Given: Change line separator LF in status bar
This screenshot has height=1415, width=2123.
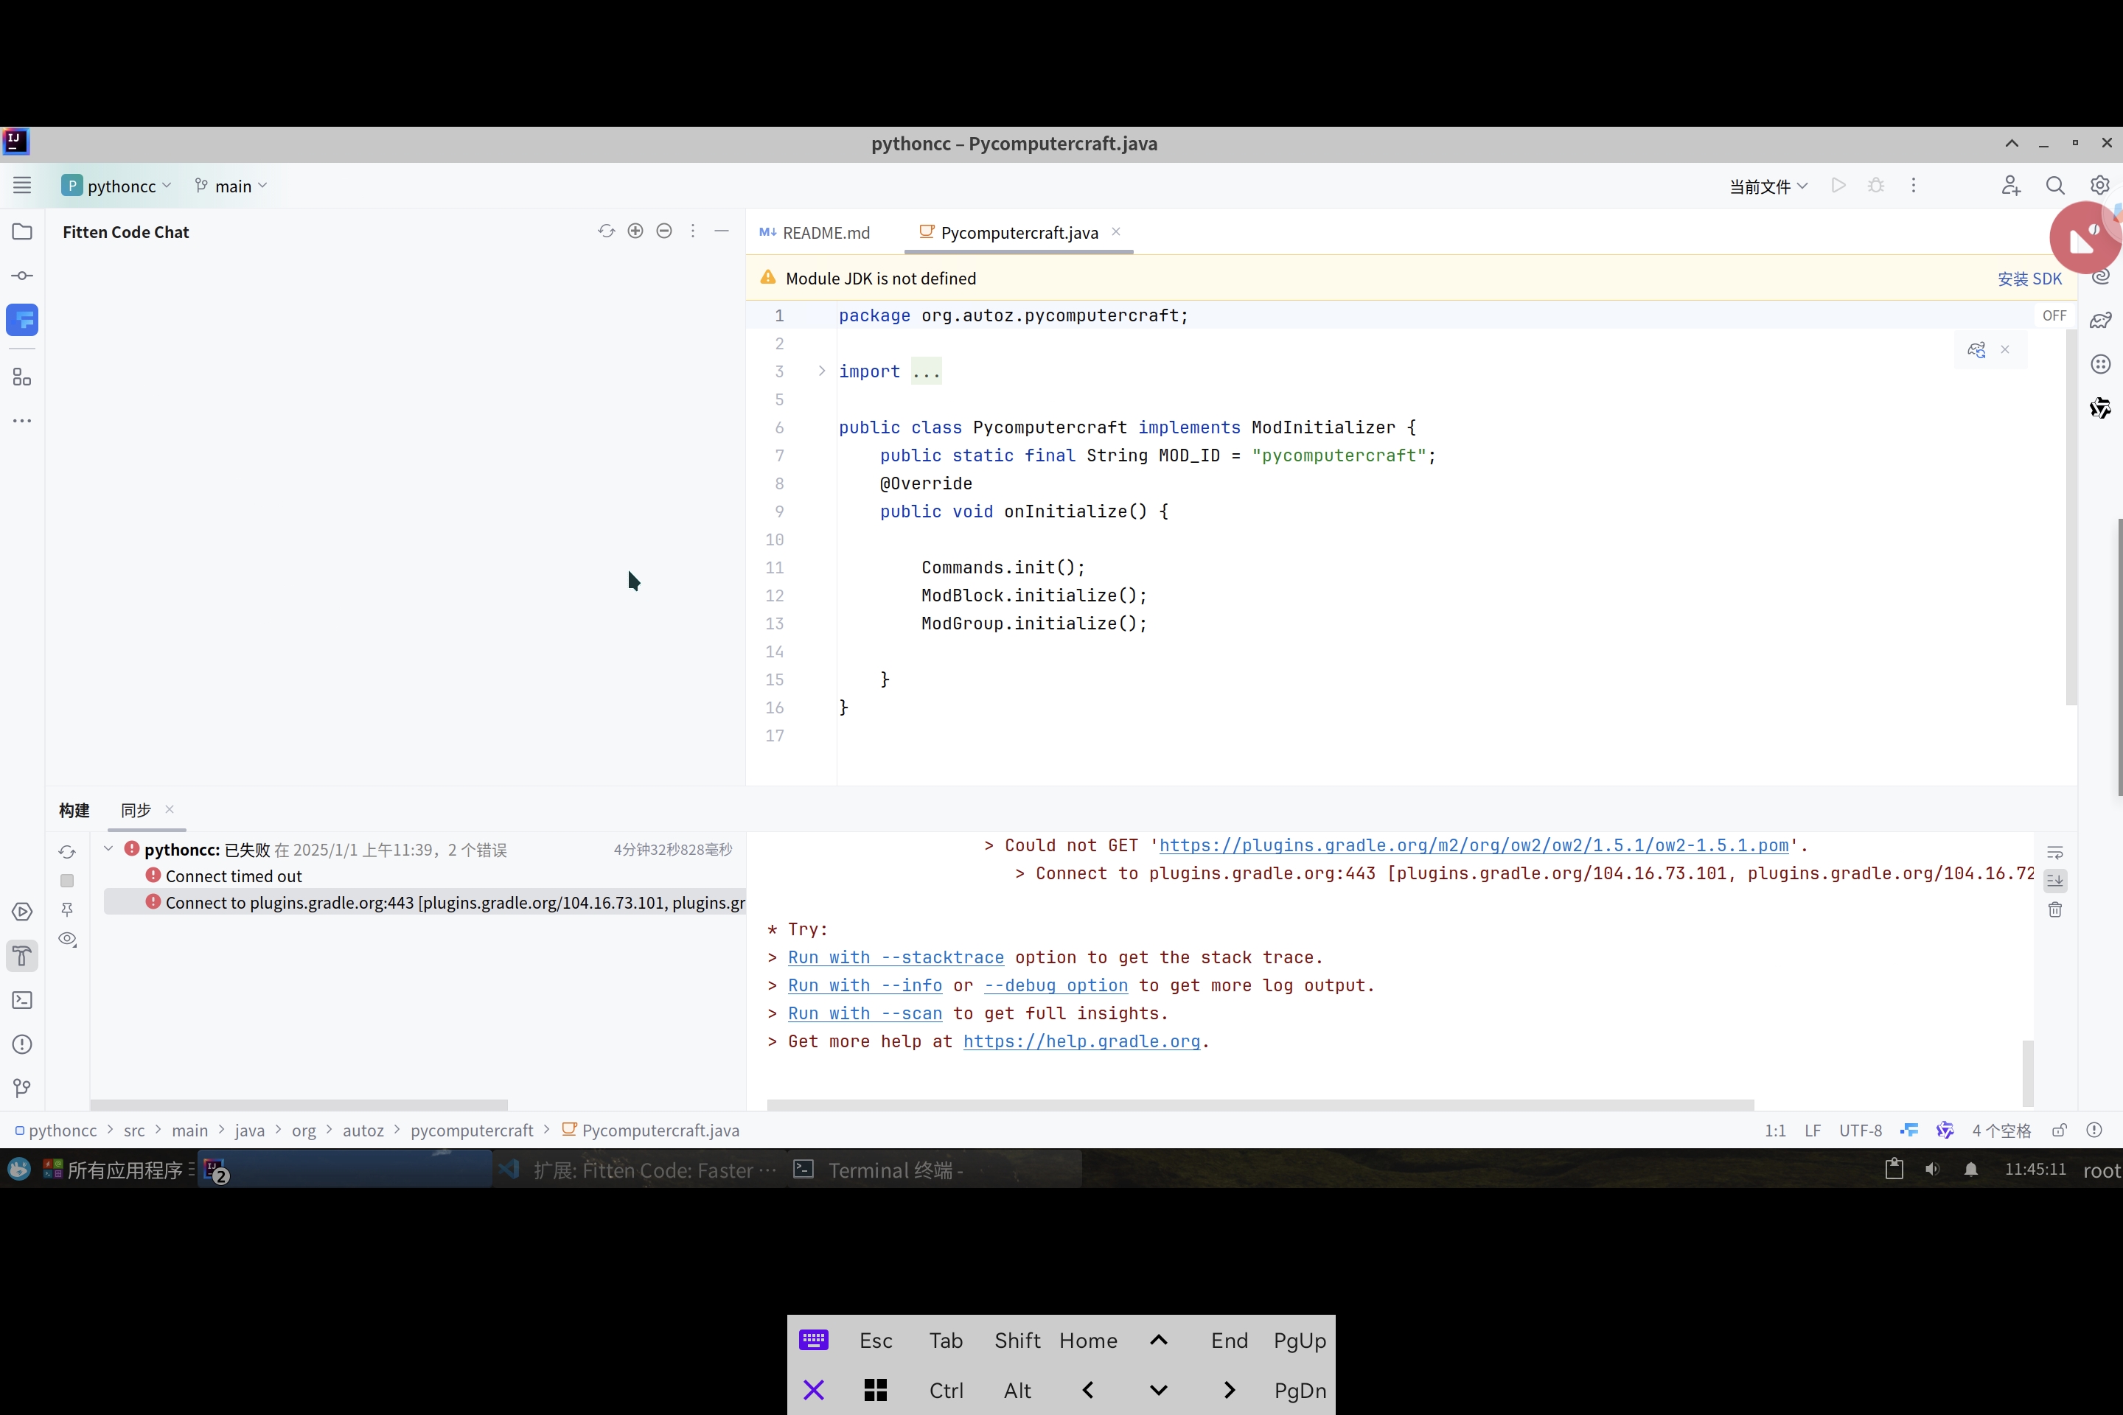Looking at the screenshot, I should coord(1813,1131).
